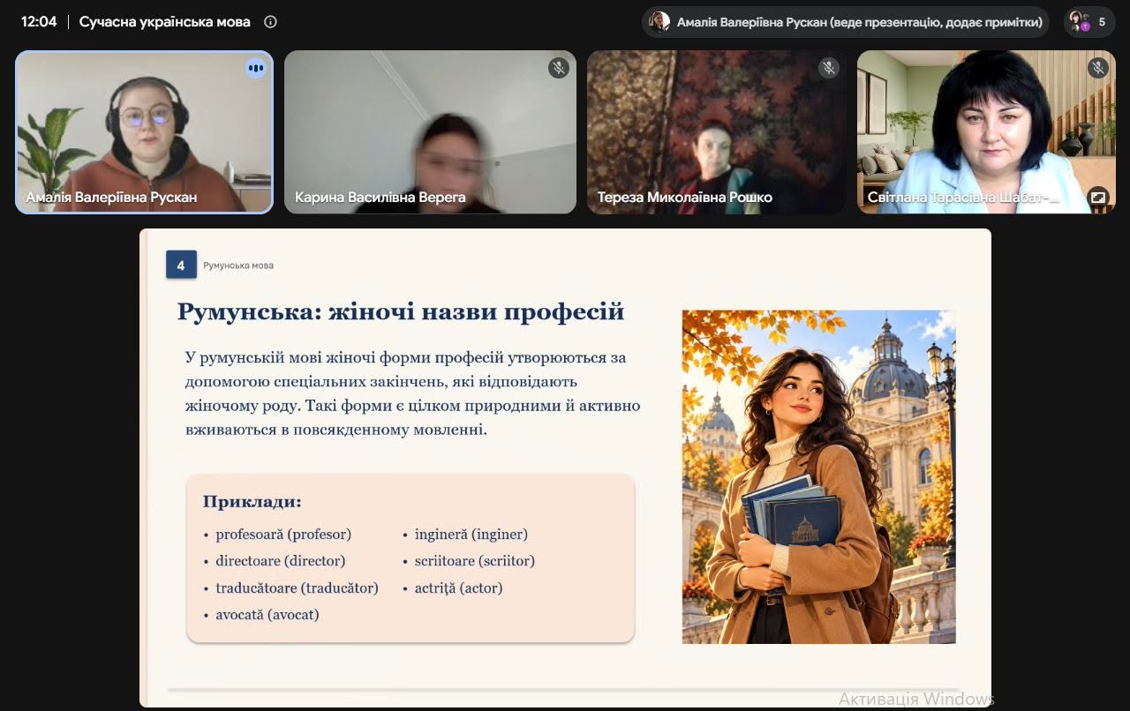Click heading Румунська: жіночі назви професій
Screen dimensions: 1130x711
401,311
